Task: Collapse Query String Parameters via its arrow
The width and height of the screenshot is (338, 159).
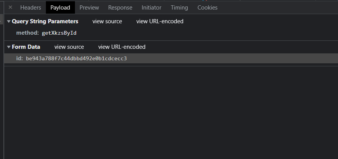Action: (x=9, y=22)
